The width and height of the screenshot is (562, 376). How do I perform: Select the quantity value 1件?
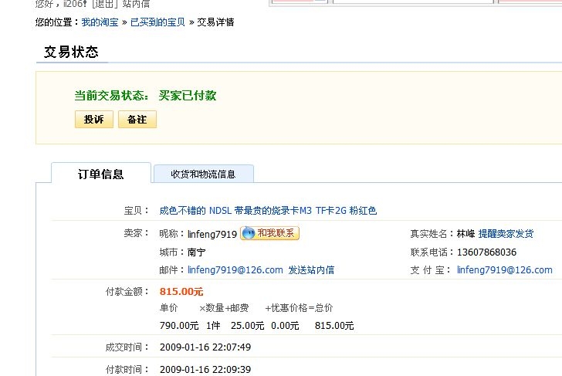coord(213,326)
